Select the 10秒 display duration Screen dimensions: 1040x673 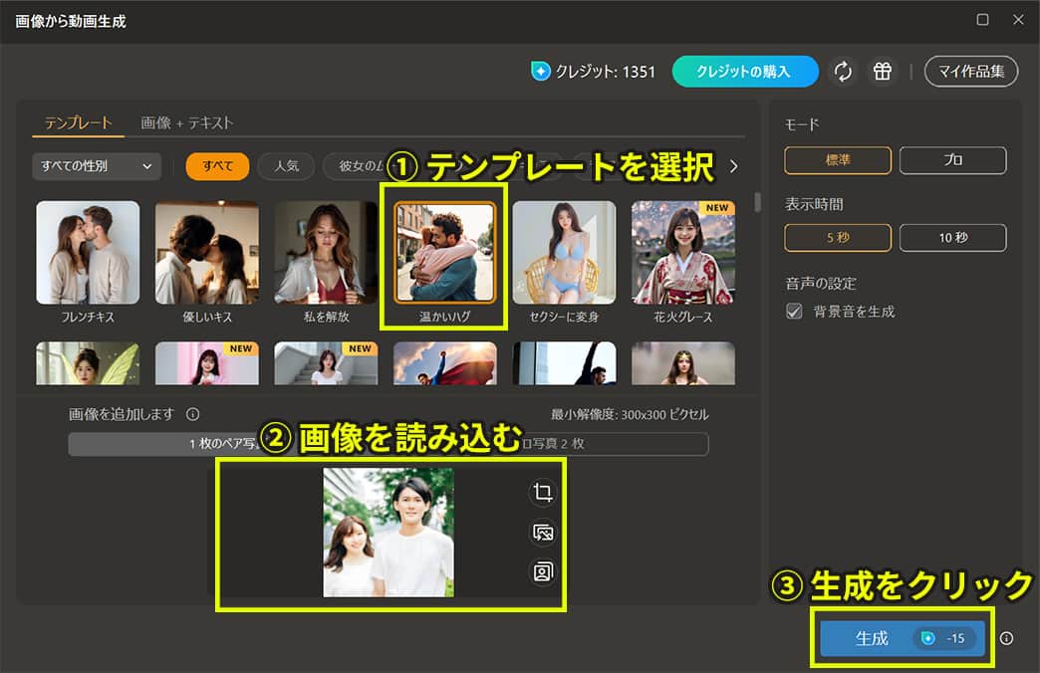(x=952, y=237)
